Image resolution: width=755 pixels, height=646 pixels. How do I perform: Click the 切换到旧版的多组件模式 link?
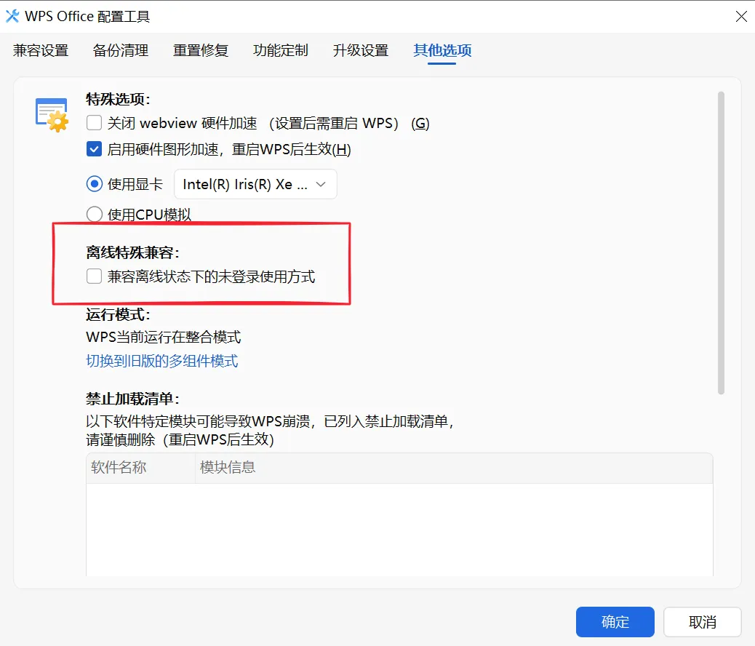coord(161,361)
